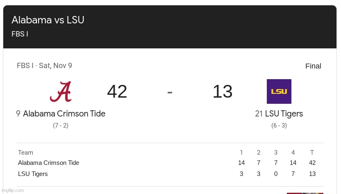Screen dimensions: 341x194
Task: Click LSU's total of 13 in table
Action: pos(312,174)
